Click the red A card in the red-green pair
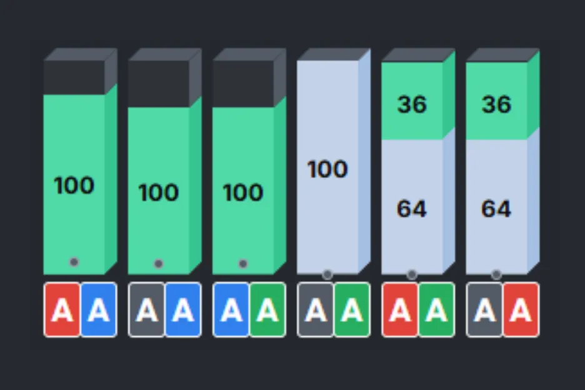 point(400,310)
